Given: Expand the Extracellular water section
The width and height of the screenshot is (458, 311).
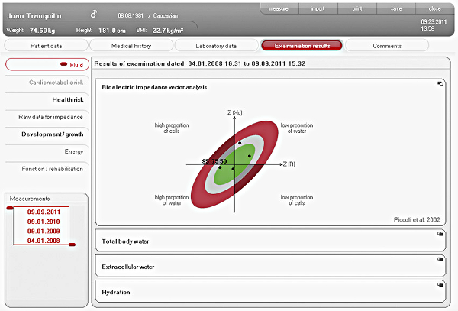Looking at the screenshot, I should click(x=270, y=266).
